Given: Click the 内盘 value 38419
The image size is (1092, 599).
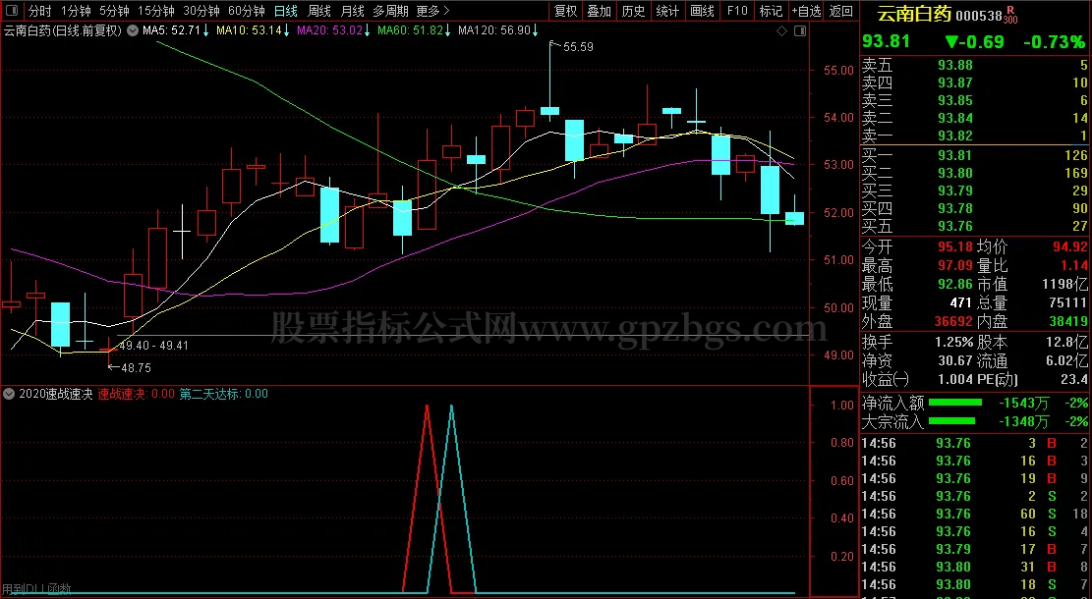Looking at the screenshot, I should click(1067, 321).
